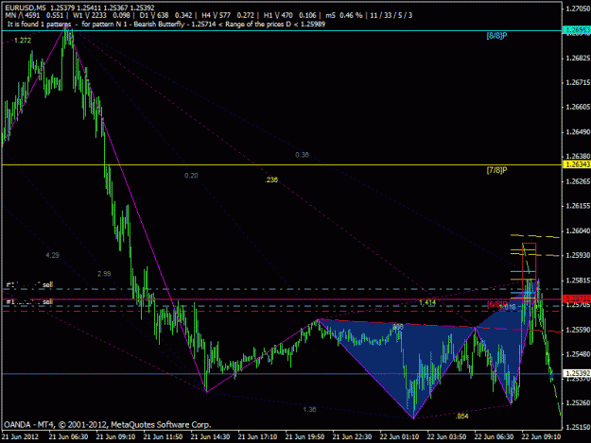Select the [8/8]P Murrey level label

[x=496, y=36]
